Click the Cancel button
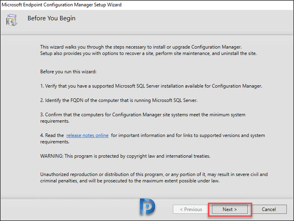This screenshot has height=221, width=294. tap(269, 209)
